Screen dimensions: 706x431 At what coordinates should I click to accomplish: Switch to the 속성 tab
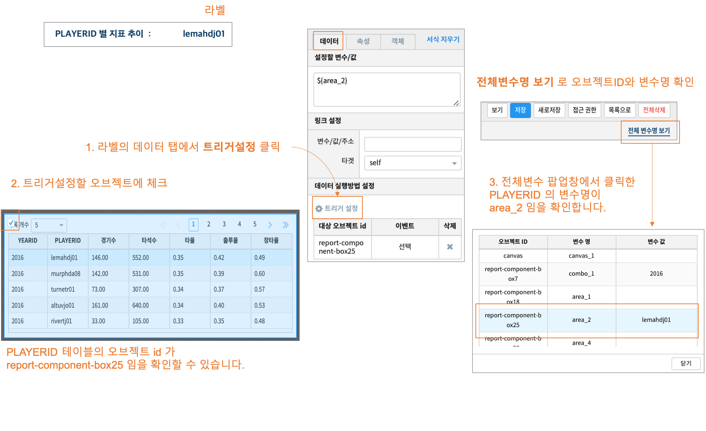coord(363,41)
